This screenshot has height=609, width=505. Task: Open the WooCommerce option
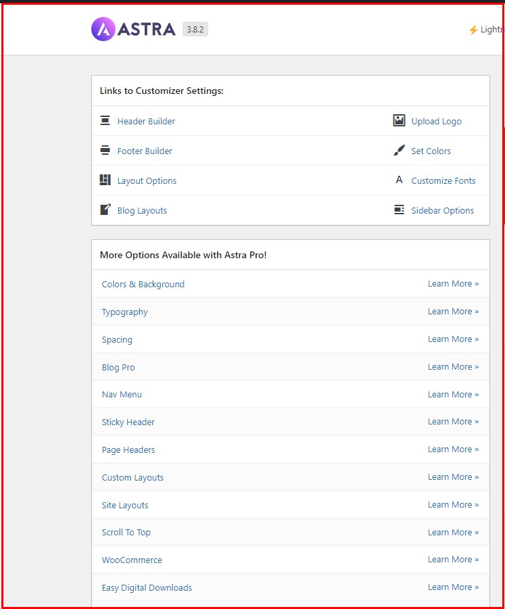tap(132, 560)
